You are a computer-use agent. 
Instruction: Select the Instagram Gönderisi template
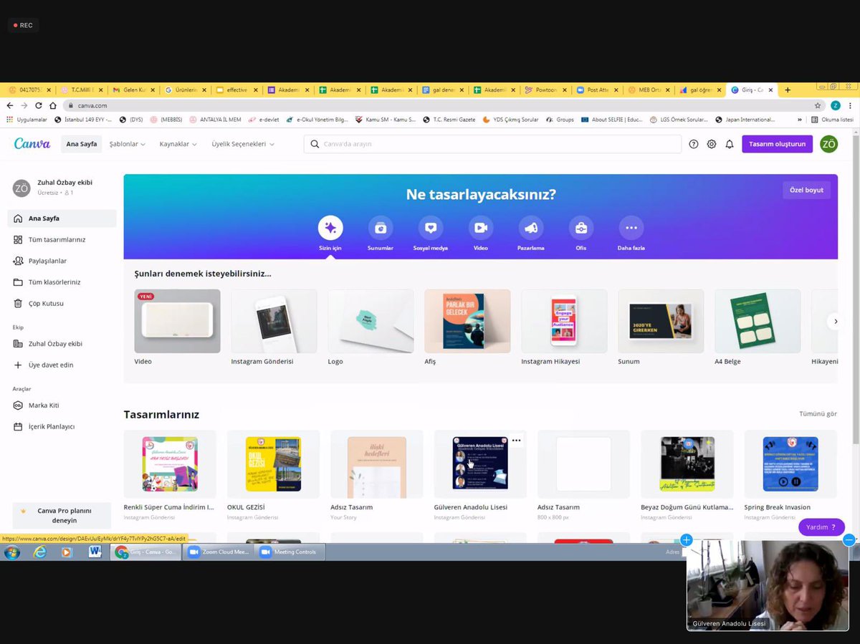click(274, 321)
